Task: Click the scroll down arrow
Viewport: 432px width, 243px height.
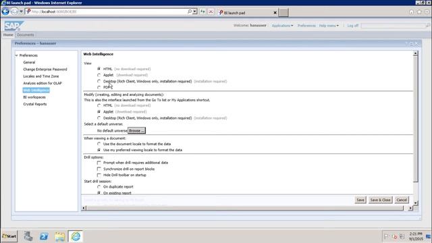Action: pyautogui.click(x=416, y=202)
